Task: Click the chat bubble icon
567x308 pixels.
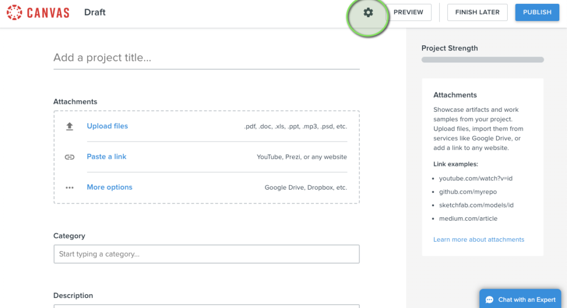Action: pos(489,300)
